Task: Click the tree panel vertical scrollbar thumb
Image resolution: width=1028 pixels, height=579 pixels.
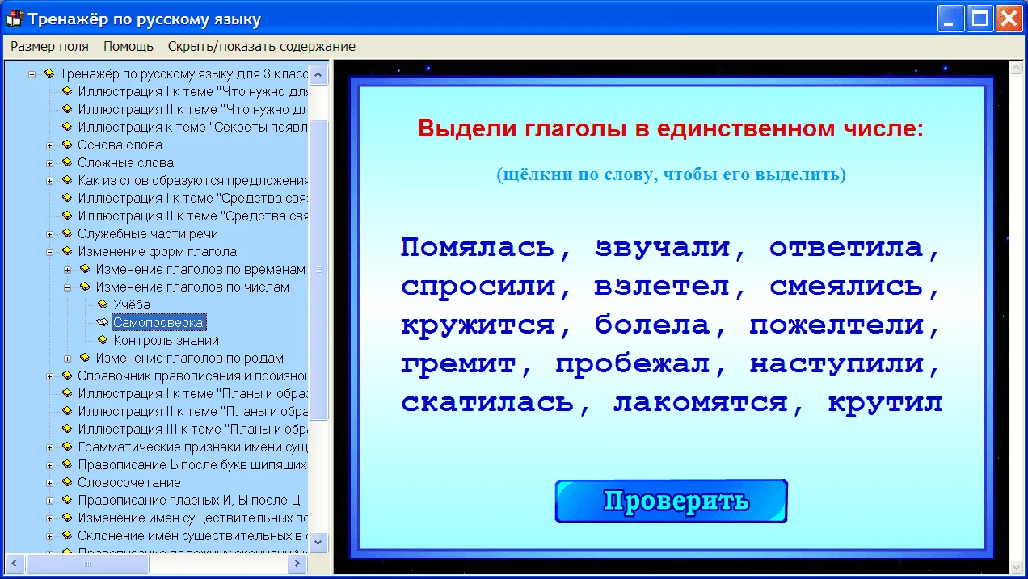Action: tap(319, 270)
